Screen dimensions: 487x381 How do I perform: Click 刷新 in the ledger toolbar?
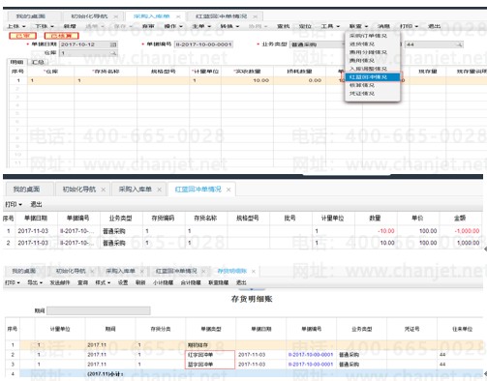(140, 282)
